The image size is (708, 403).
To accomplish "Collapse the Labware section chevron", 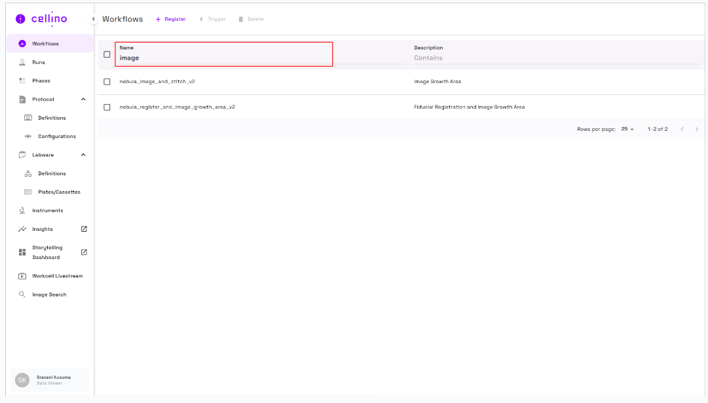I will click(x=83, y=155).
